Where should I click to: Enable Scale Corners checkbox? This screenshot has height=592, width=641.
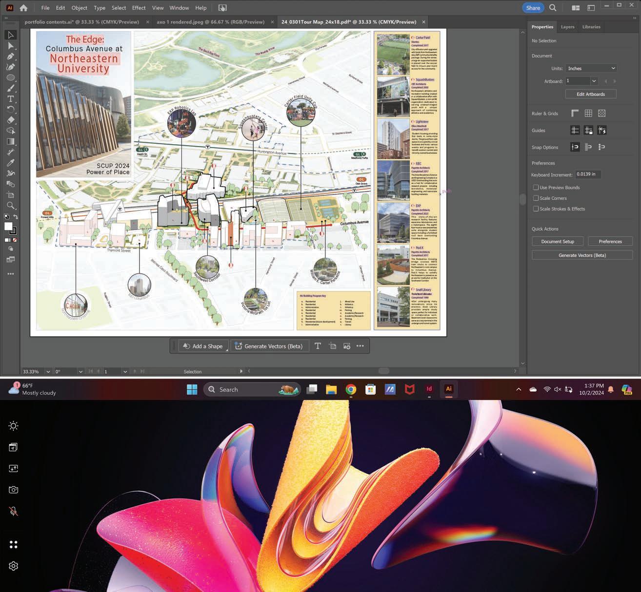tap(536, 198)
